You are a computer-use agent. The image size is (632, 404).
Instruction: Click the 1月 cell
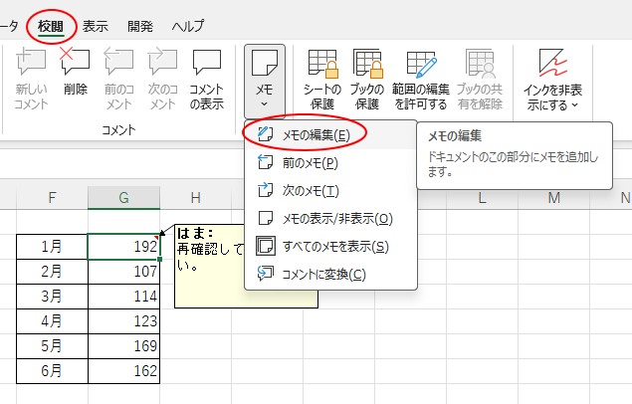pos(52,247)
